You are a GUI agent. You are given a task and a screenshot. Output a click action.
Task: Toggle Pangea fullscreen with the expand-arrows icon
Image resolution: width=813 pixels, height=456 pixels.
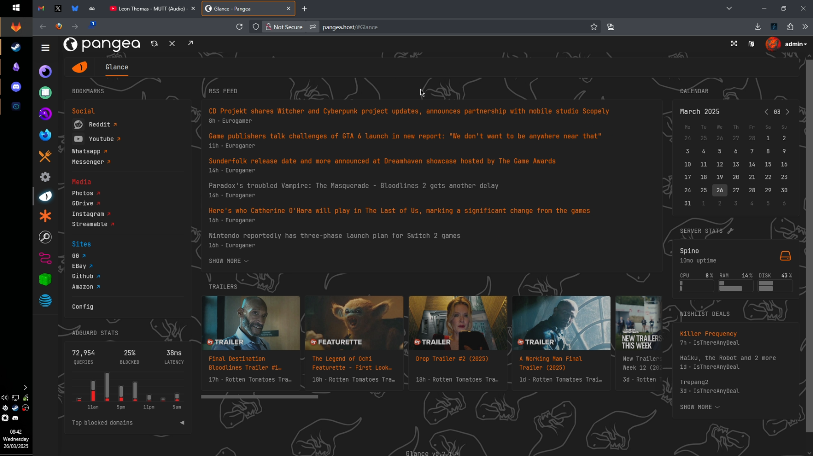click(734, 44)
